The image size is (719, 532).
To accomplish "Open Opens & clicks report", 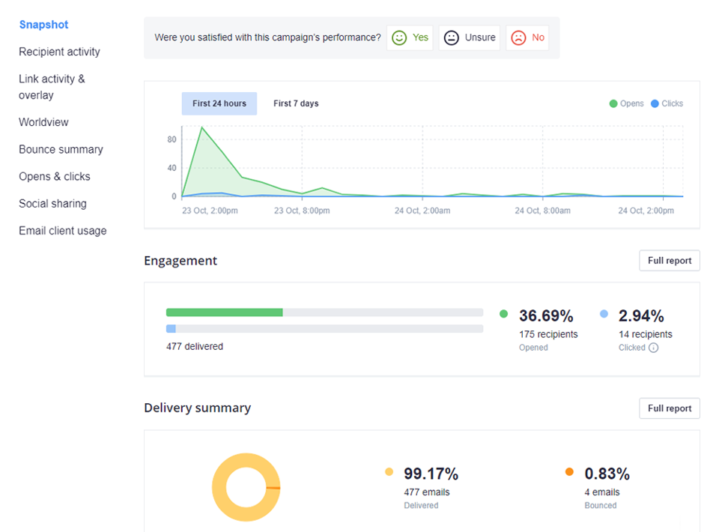I will 55,177.
